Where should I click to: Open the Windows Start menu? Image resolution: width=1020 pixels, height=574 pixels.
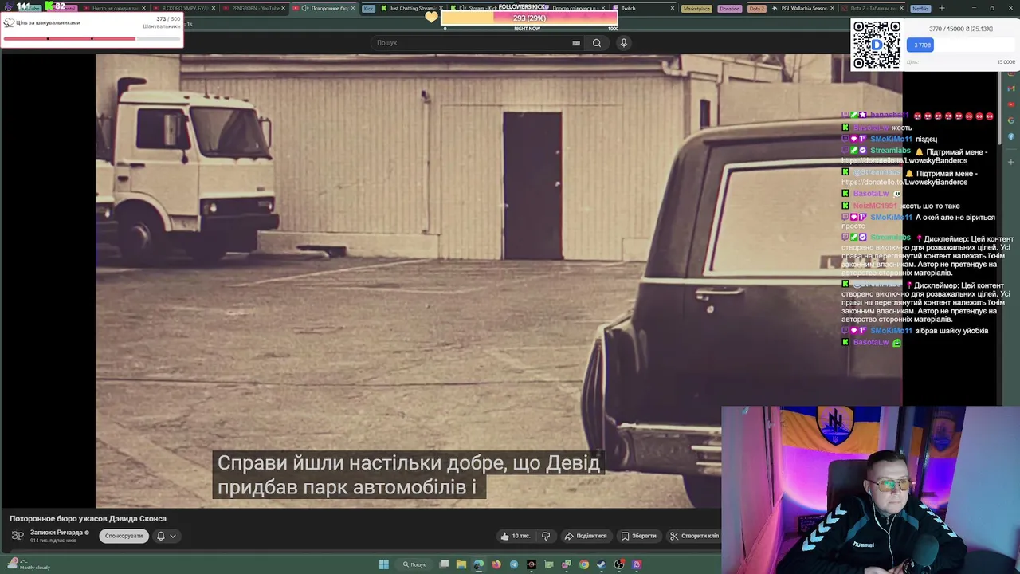(x=383, y=564)
